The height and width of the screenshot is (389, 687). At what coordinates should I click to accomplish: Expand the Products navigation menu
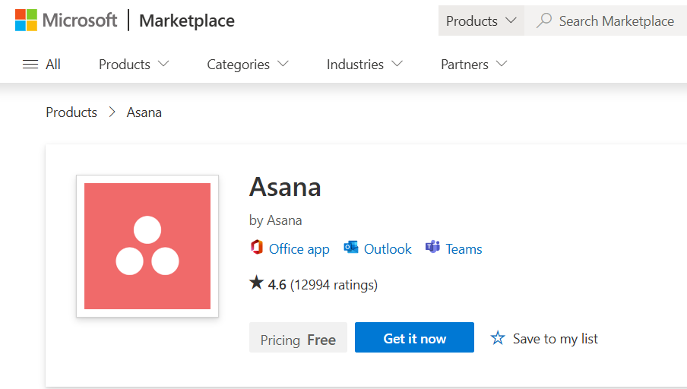click(x=134, y=65)
